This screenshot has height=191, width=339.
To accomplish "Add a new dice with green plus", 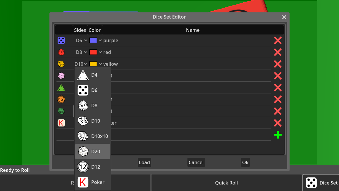I will 277,135.
